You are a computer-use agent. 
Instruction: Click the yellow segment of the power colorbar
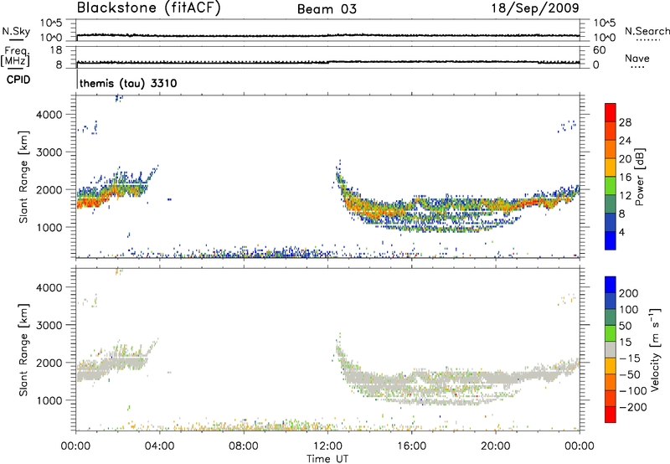(x=611, y=167)
